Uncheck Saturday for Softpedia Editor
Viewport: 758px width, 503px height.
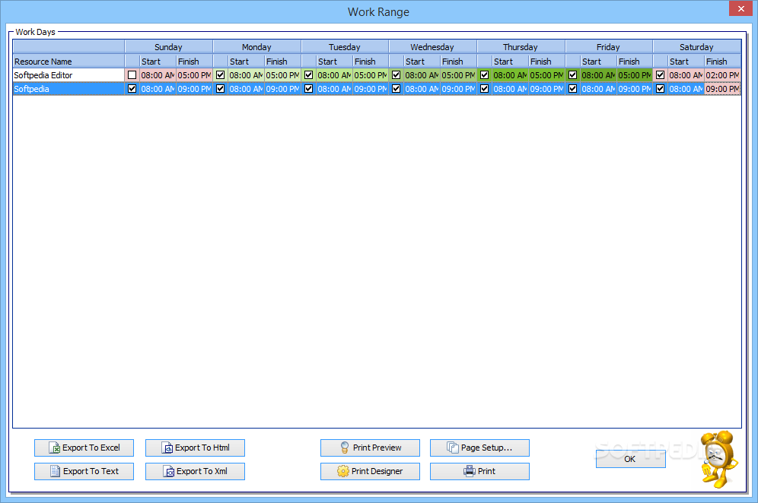661,75
